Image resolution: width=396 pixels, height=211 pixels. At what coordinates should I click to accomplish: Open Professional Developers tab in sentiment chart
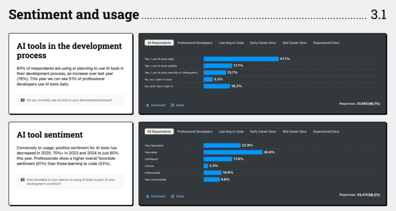coord(195,132)
